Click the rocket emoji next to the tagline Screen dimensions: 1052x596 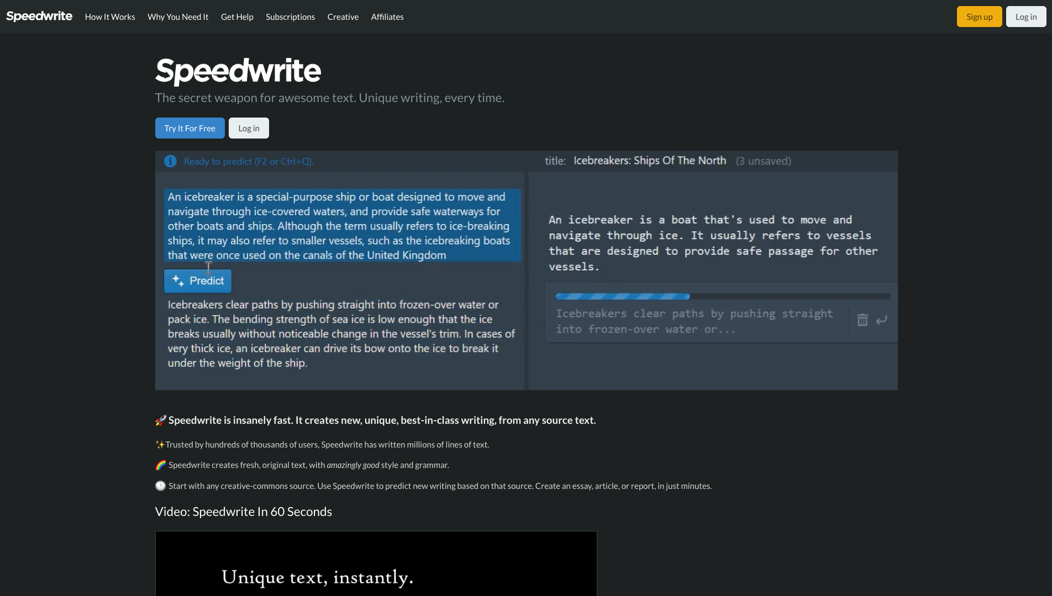pyautogui.click(x=160, y=420)
